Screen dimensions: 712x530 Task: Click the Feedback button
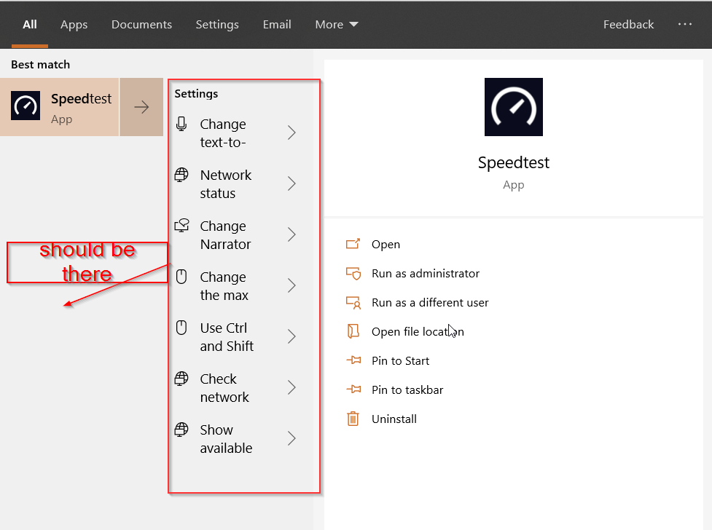628,25
